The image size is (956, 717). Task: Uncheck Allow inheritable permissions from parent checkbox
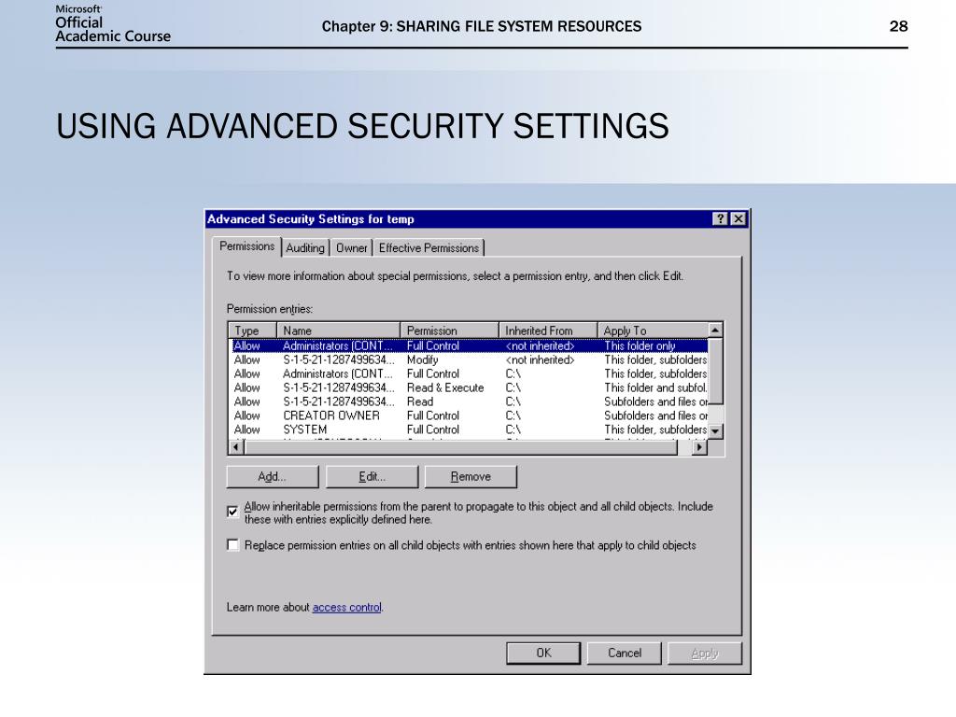pos(232,512)
